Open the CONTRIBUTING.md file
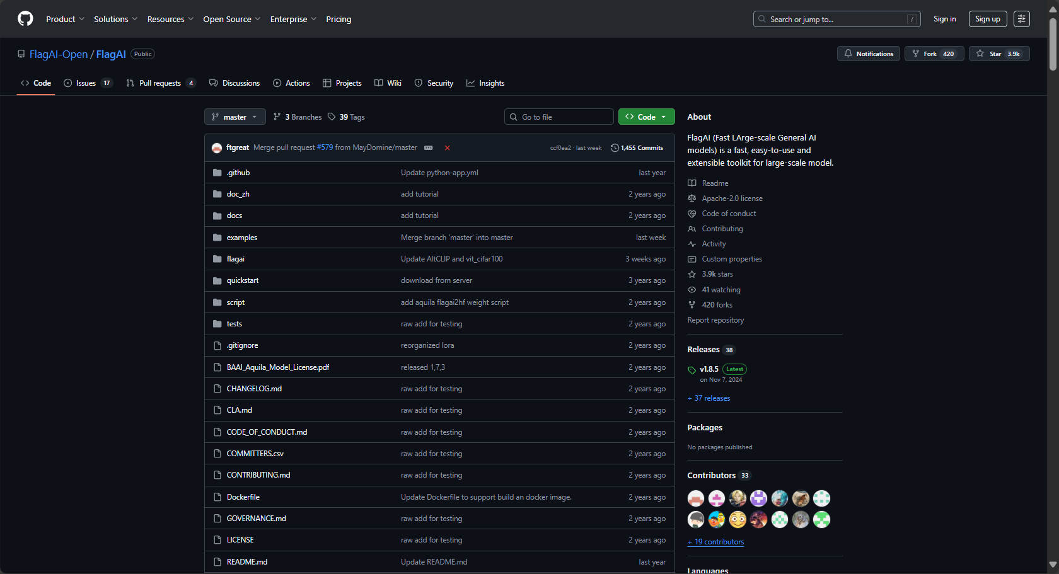Image resolution: width=1059 pixels, height=574 pixels. (x=258, y=475)
